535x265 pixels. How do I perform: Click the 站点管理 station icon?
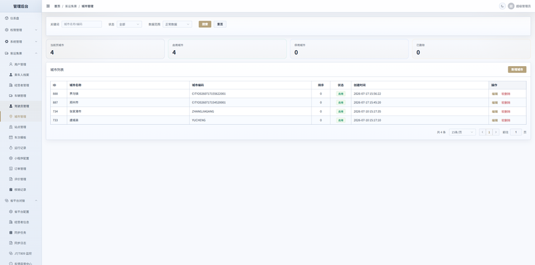point(11,127)
